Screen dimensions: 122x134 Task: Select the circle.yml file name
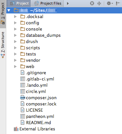coord(36,92)
